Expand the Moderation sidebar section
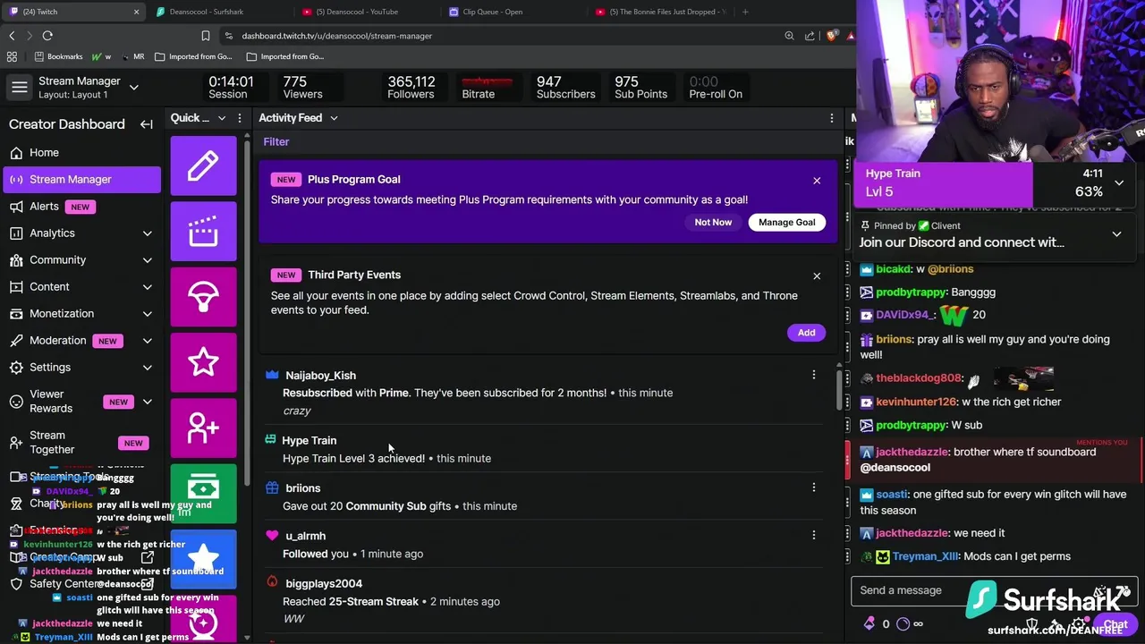This screenshot has width=1145, height=644. [x=147, y=341]
